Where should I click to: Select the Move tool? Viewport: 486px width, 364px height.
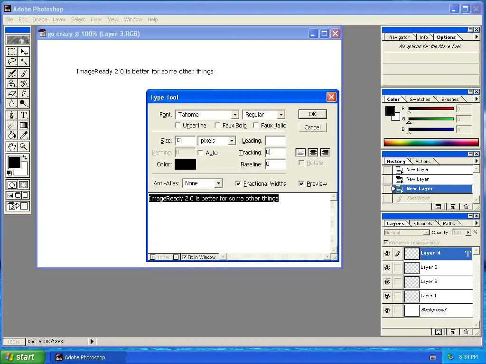tap(24, 51)
